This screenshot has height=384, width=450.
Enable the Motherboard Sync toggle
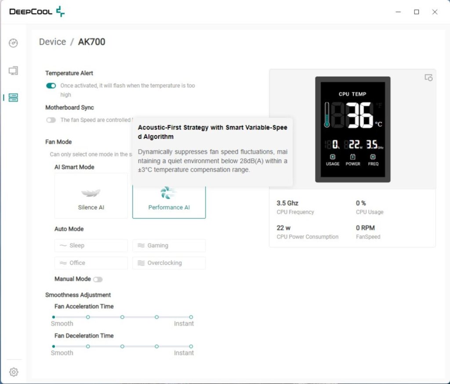51,120
